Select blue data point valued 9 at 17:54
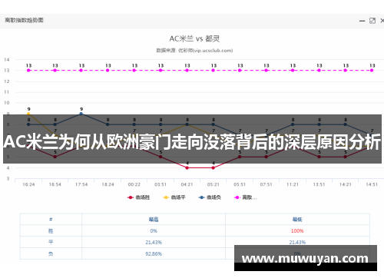The width and height of the screenshot is (384, 278). coord(81,114)
